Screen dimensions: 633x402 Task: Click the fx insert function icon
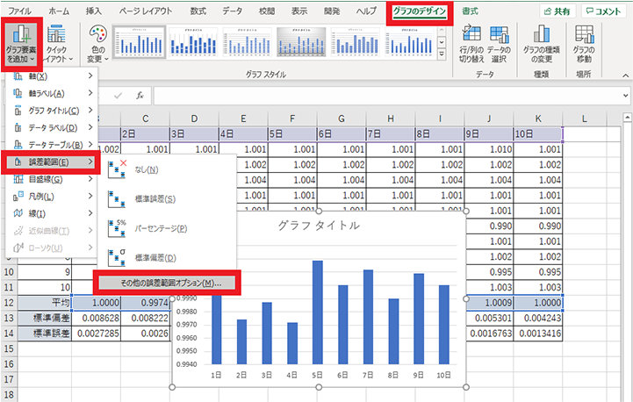pos(140,96)
